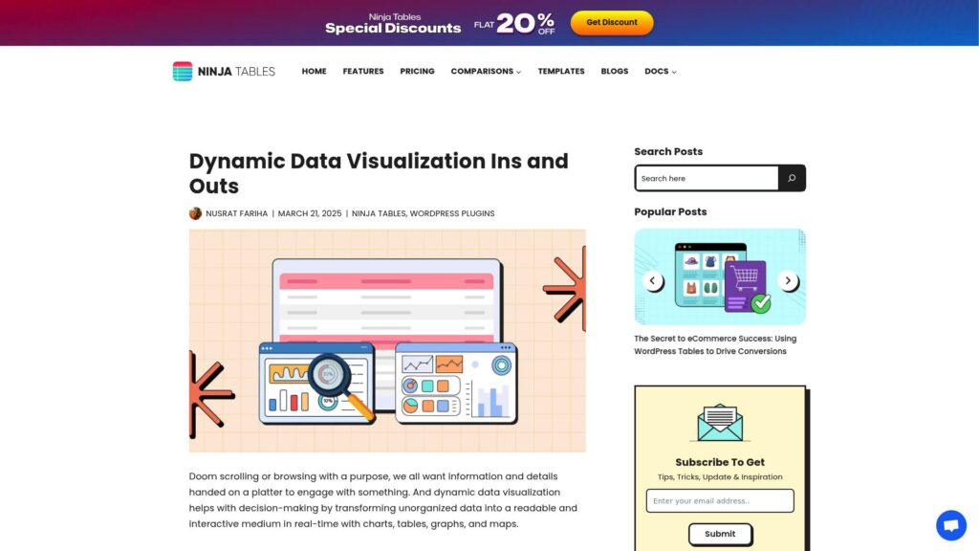979x551 pixels.
Task: Open the eCommerce Success popular post title
Action: pyautogui.click(x=715, y=344)
